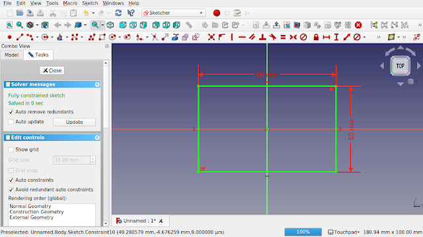
Task: Select the create conic tool
Action: coord(59,37)
